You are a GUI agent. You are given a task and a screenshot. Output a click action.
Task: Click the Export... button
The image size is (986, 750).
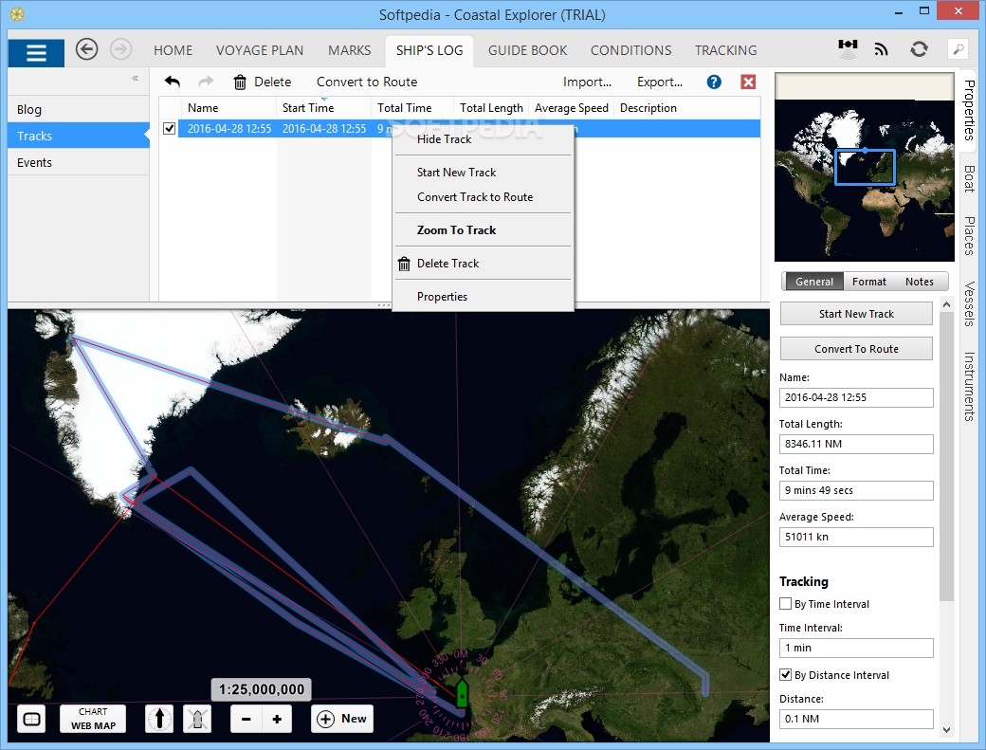click(x=659, y=82)
